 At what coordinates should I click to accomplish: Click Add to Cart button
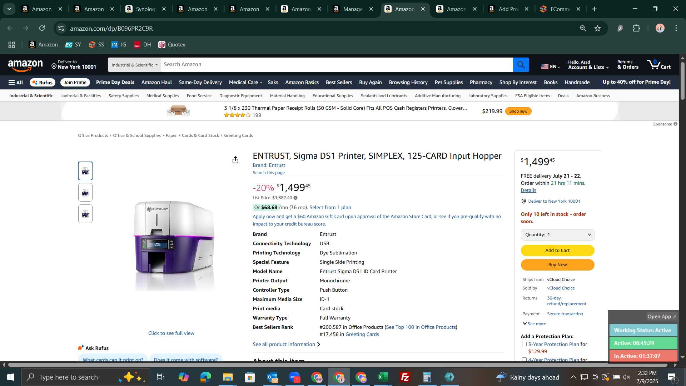pos(557,251)
